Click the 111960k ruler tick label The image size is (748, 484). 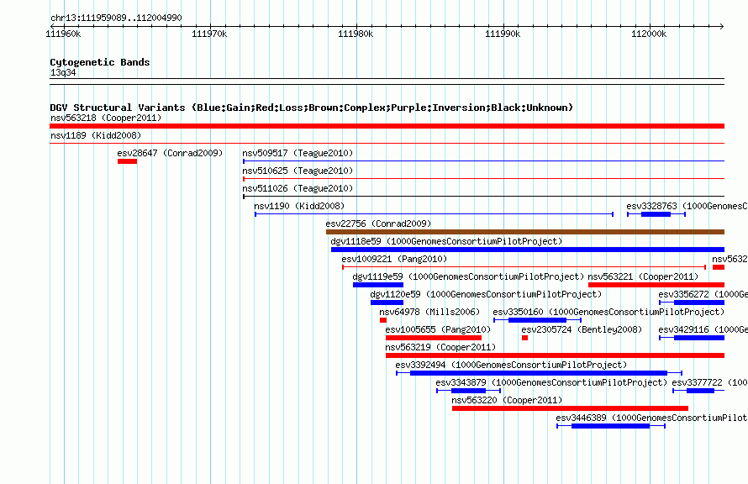pyautogui.click(x=63, y=34)
